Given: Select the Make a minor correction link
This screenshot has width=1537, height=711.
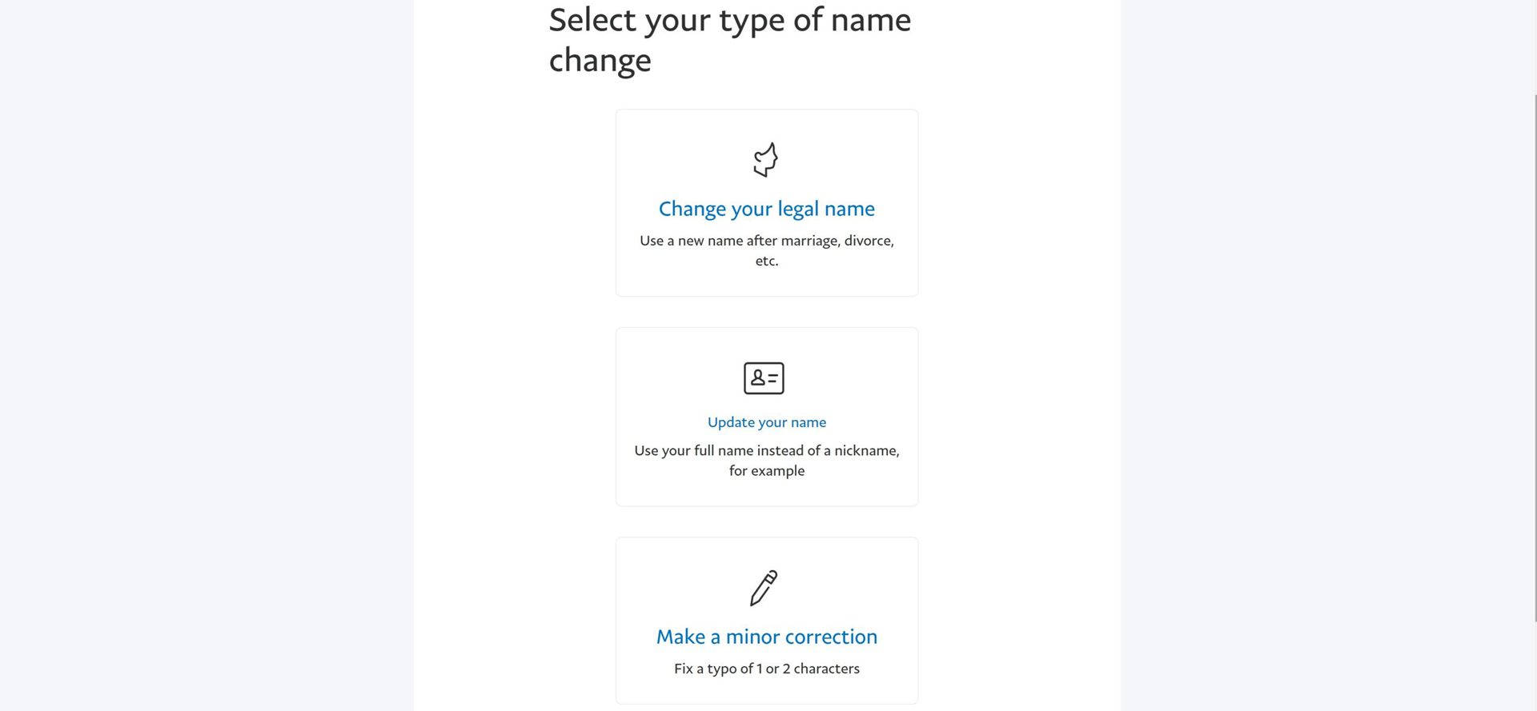Looking at the screenshot, I should tap(766, 637).
